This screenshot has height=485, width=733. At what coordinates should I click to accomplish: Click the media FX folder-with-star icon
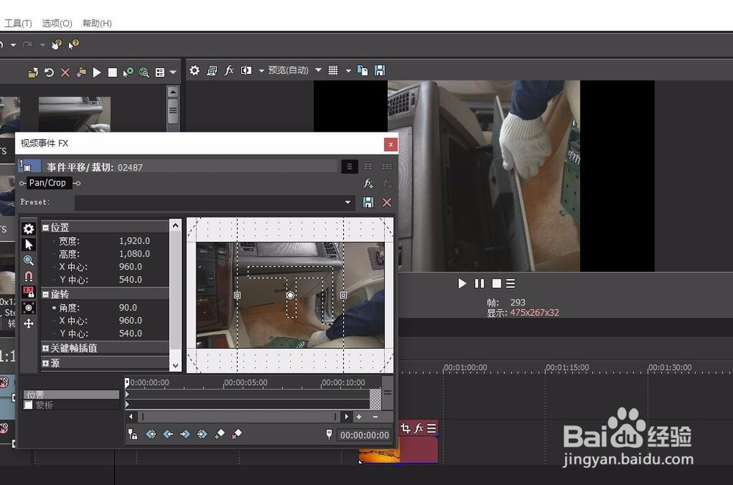tap(81, 73)
